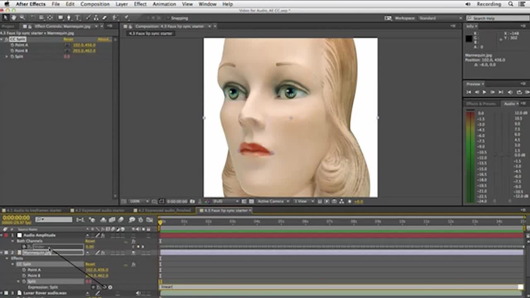Viewport: 530px width, 298px height.
Task: Open the magnification 100% dropdown
Action: pos(139,202)
